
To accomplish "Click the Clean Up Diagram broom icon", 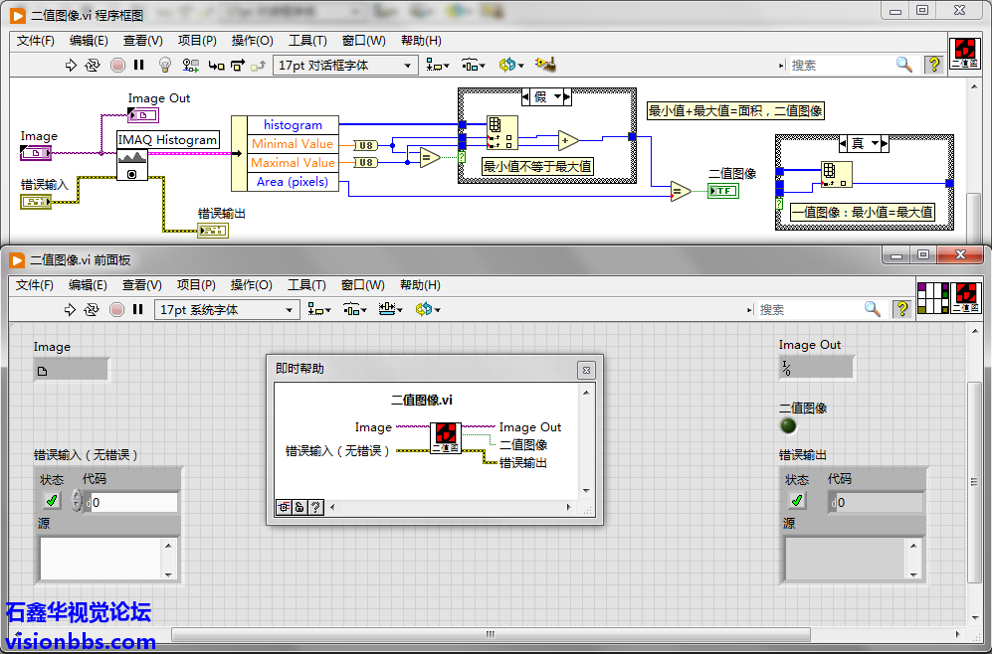I will pyautogui.click(x=545, y=64).
